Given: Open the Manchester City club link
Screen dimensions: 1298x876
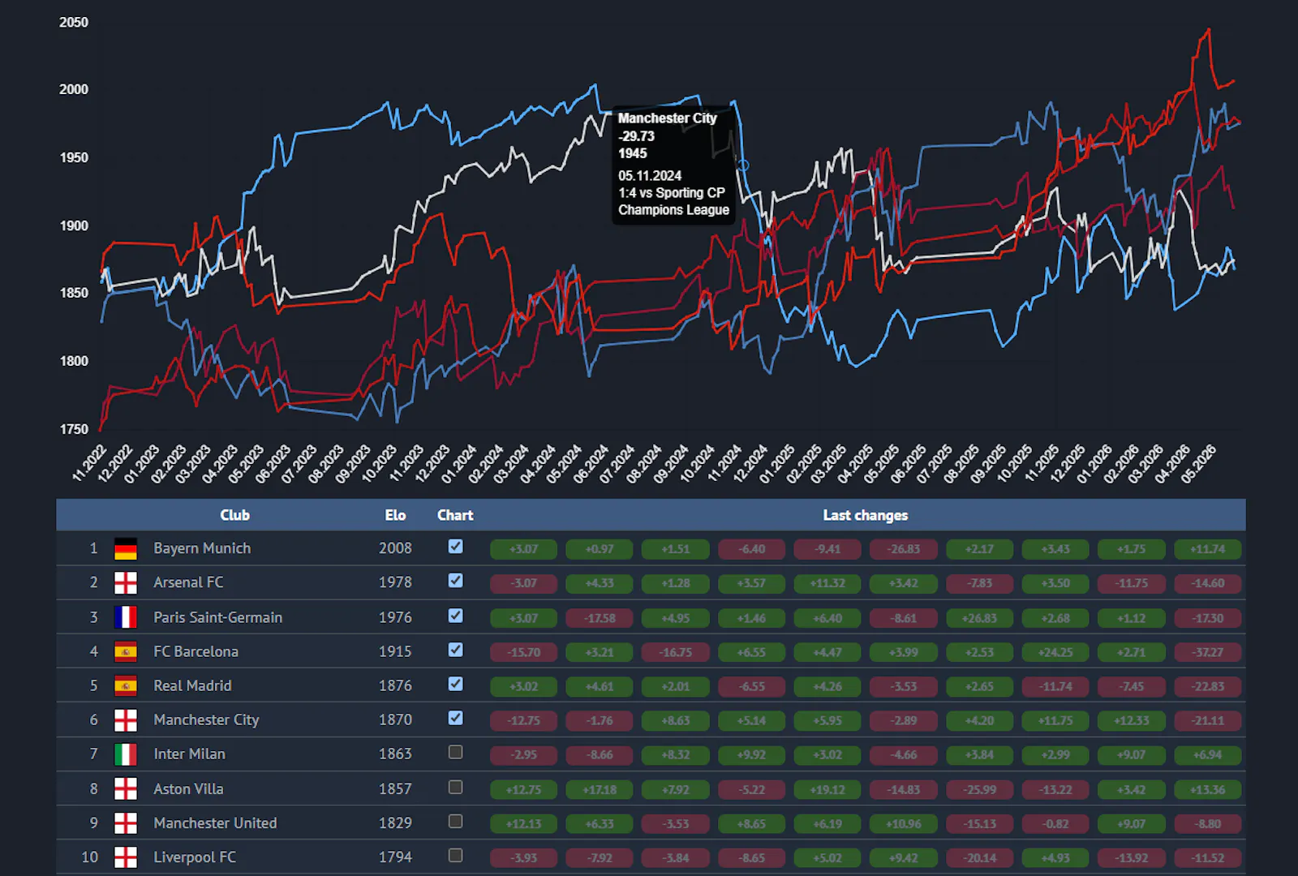Looking at the screenshot, I should point(206,720).
